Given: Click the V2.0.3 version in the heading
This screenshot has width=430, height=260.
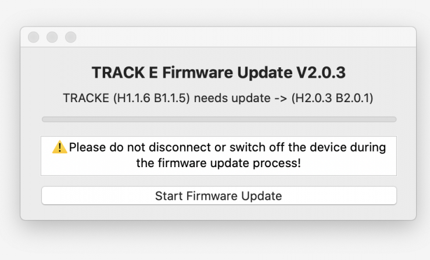Looking at the screenshot, I should 321,73.
